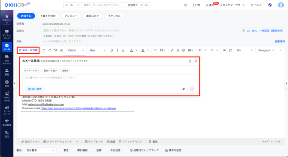This screenshot has width=288, height=157.
Task: Open チームデータ in the sidebar
Action: (7, 110)
